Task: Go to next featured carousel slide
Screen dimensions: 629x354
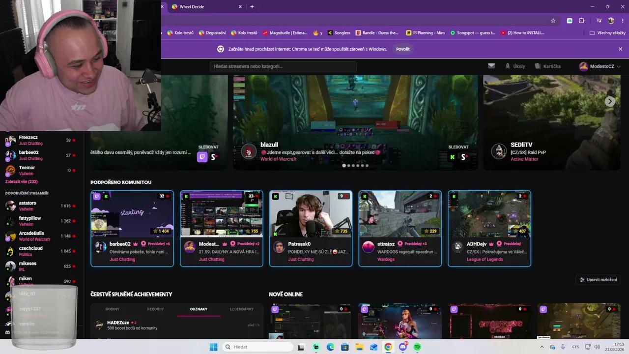Action: click(x=610, y=101)
